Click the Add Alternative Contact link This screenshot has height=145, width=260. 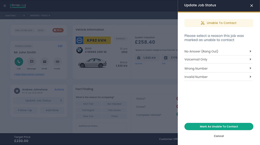(29, 74)
